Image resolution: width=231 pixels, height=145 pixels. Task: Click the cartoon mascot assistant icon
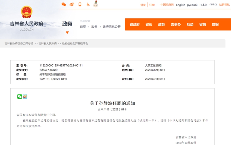point(95,4)
